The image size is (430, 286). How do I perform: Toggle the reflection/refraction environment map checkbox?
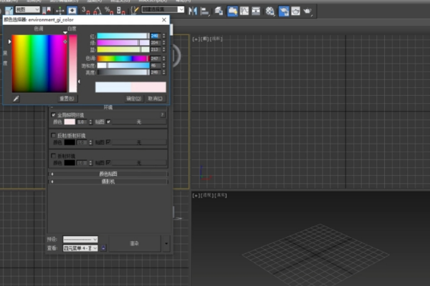[108, 142]
